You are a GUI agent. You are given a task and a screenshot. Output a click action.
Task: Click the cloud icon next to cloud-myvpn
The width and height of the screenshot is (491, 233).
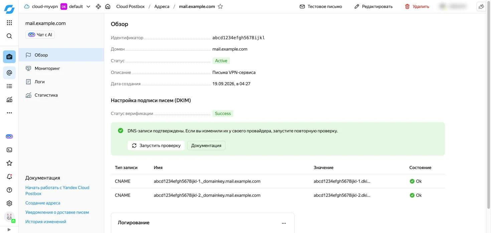coord(27,6)
